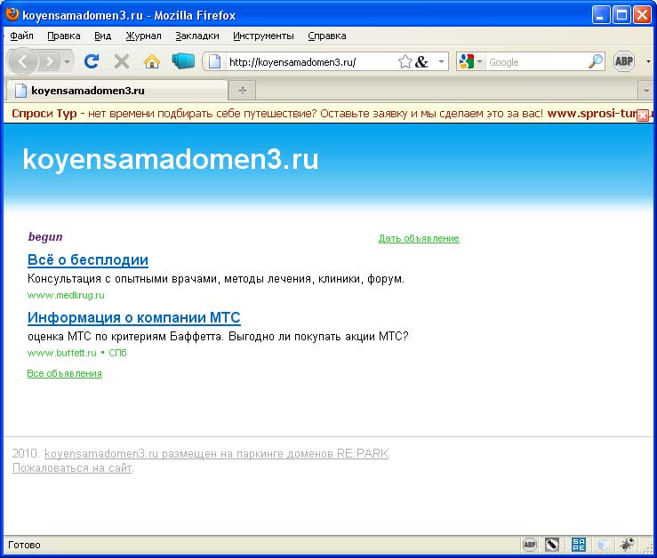Image resolution: width=657 pixels, height=558 pixels.
Task: Bookmark this page with the star icon
Action: coord(405,61)
